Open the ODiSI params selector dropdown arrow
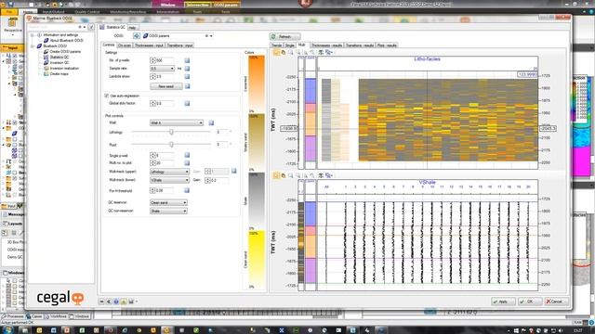Viewport: 595px width, 334px height. pos(211,36)
